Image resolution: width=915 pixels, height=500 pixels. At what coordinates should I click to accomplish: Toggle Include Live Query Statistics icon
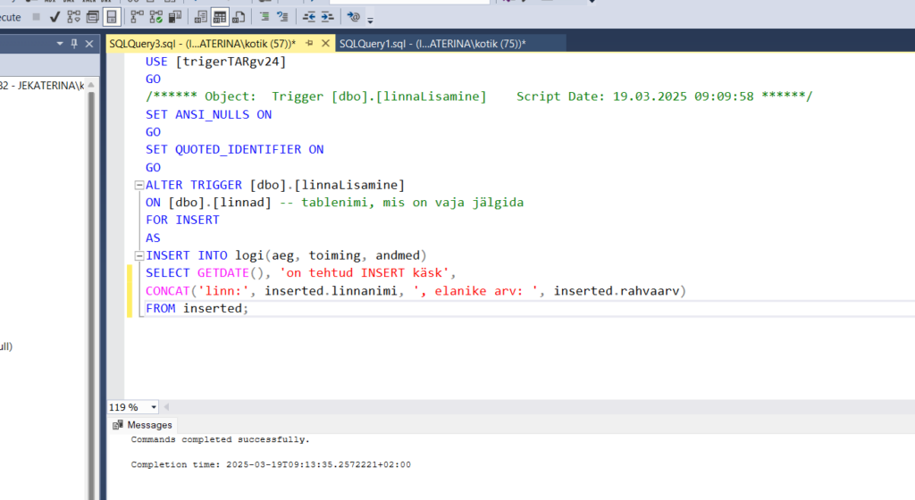point(155,17)
